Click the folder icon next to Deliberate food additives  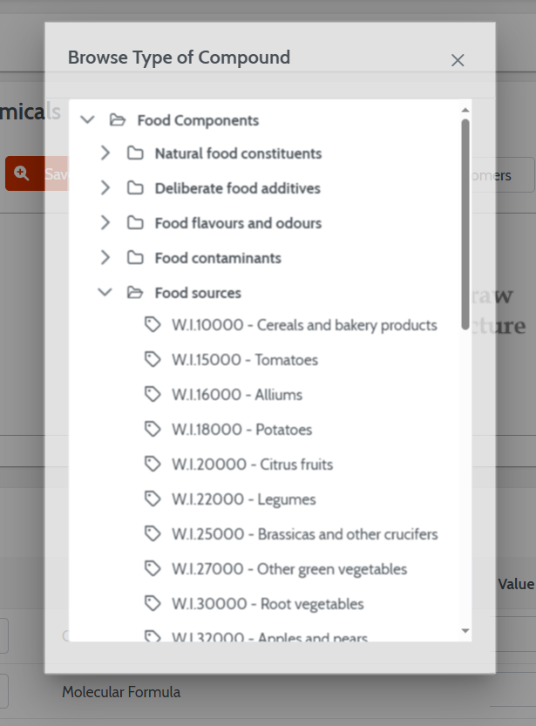tap(135, 188)
